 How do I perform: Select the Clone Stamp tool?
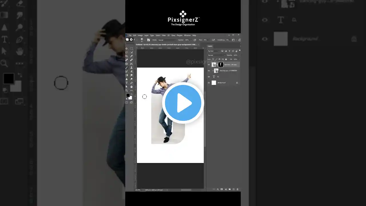[x=131, y=67]
